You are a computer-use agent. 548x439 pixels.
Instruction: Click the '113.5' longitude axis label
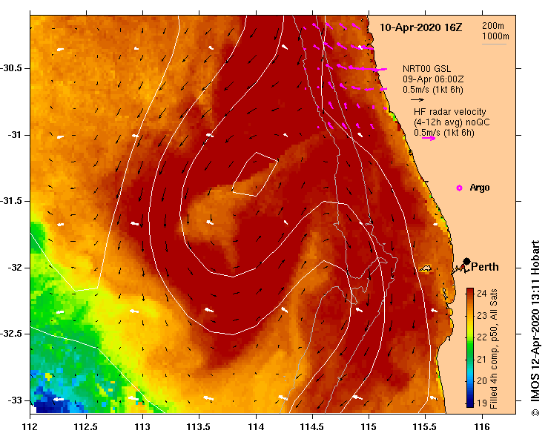[x=199, y=427]
